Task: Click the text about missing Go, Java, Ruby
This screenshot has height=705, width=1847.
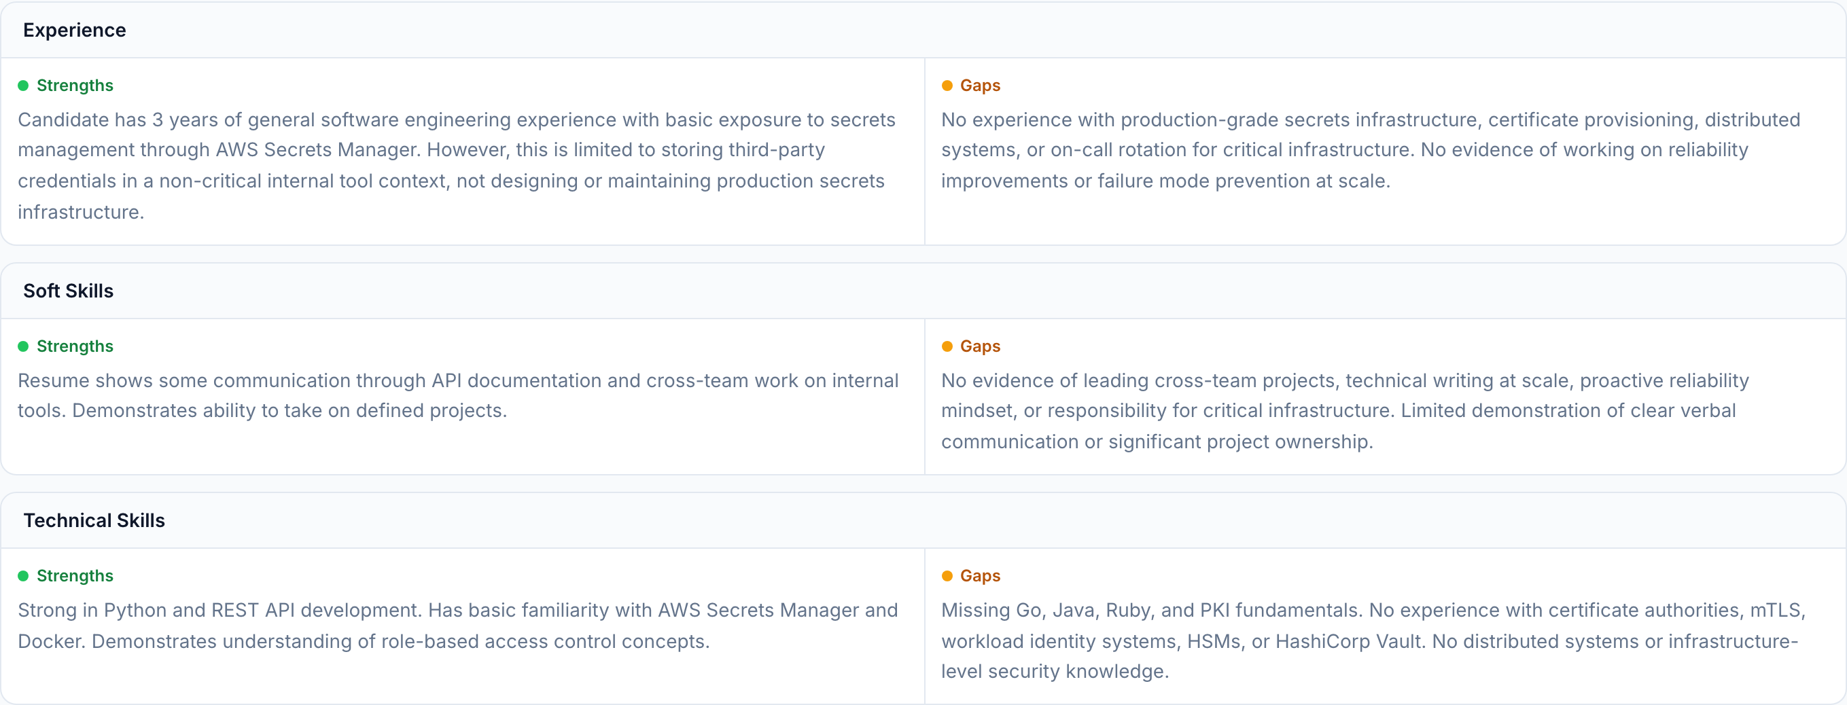Action: pos(1373,640)
